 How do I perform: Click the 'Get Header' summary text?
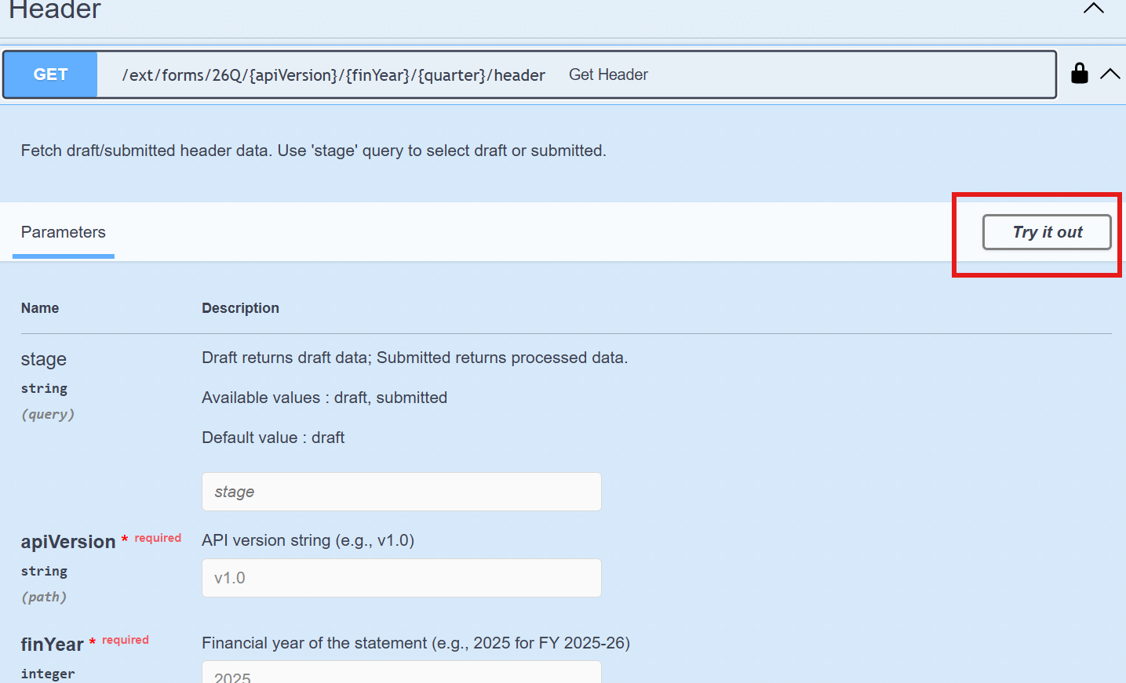point(608,74)
